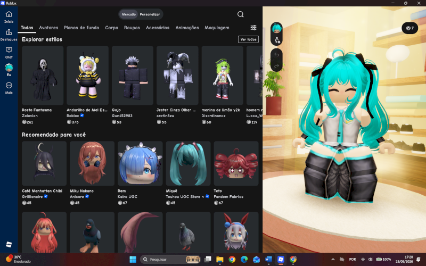The image size is (426, 266).
Task: Open the volume speaker tray icon
Action: tap(370, 260)
